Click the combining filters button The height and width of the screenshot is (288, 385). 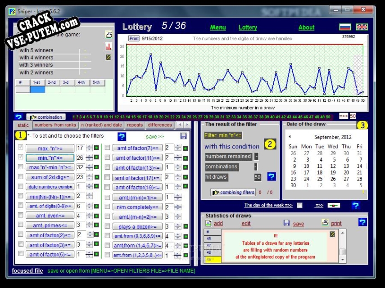tap(233, 192)
